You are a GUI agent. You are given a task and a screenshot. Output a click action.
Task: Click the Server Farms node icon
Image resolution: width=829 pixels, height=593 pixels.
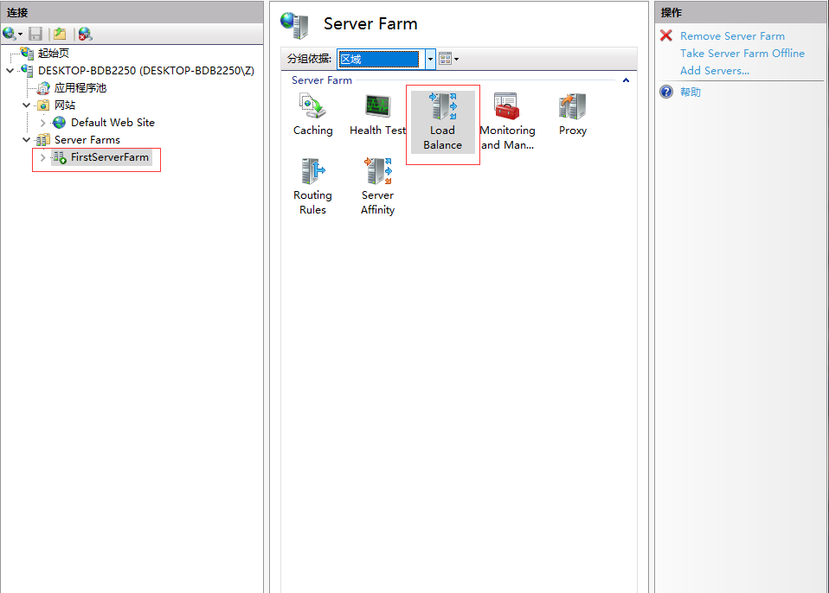point(42,139)
